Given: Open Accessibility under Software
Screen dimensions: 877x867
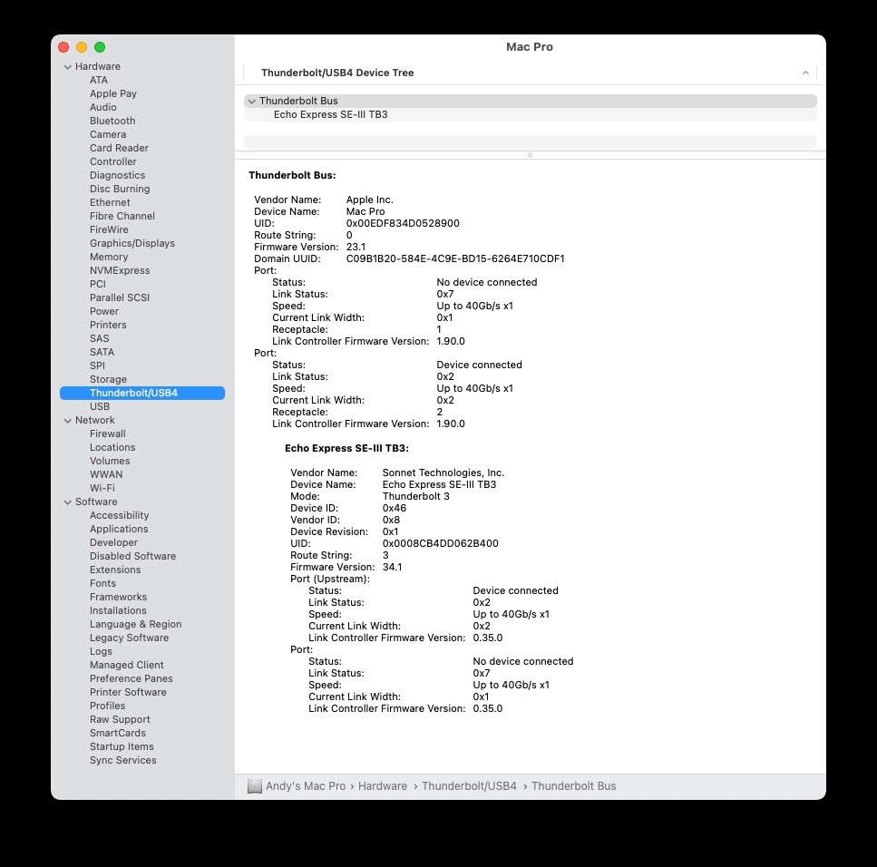Looking at the screenshot, I should pyautogui.click(x=119, y=515).
